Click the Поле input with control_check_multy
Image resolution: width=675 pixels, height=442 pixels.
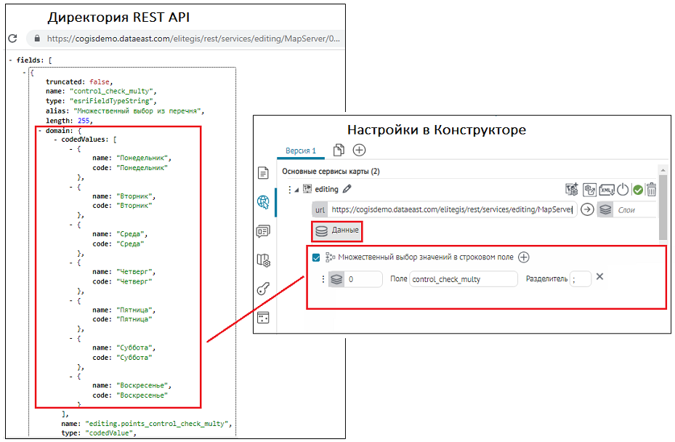(463, 279)
